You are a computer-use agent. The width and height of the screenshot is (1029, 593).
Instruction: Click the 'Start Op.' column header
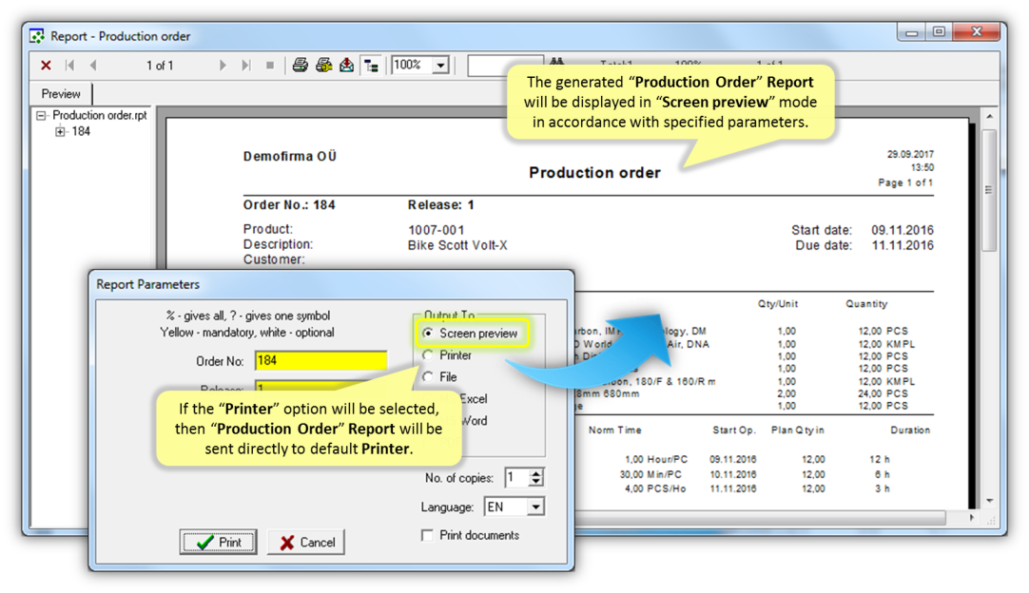coord(734,430)
